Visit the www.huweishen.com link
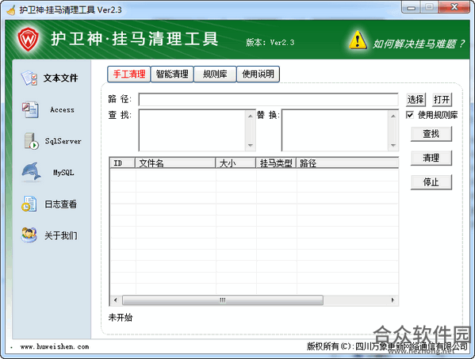The width and height of the screenshot is (475, 359). (x=55, y=347)
